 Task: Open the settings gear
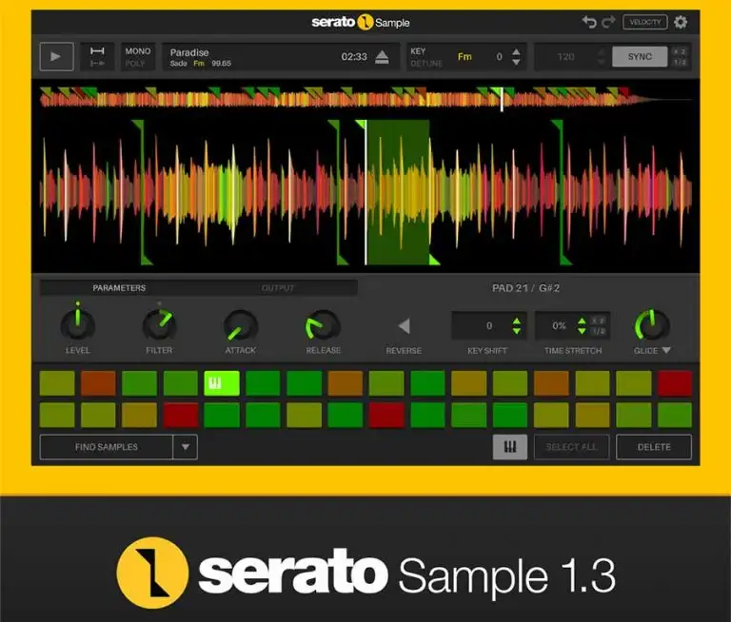pyautogui.click(x=681, y=22)
